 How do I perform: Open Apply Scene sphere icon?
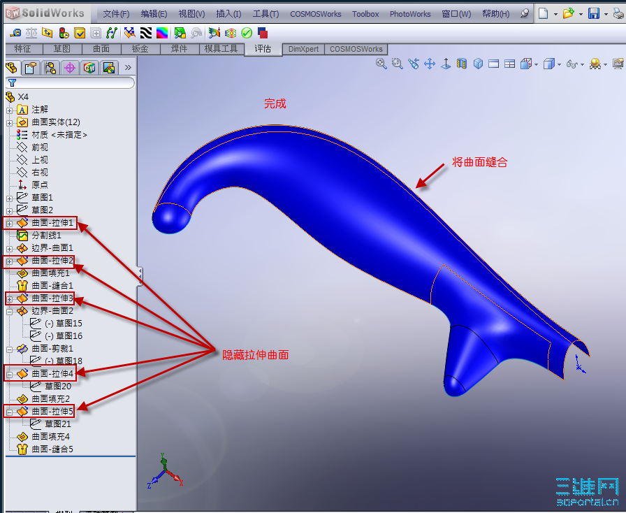click(595, 64)
